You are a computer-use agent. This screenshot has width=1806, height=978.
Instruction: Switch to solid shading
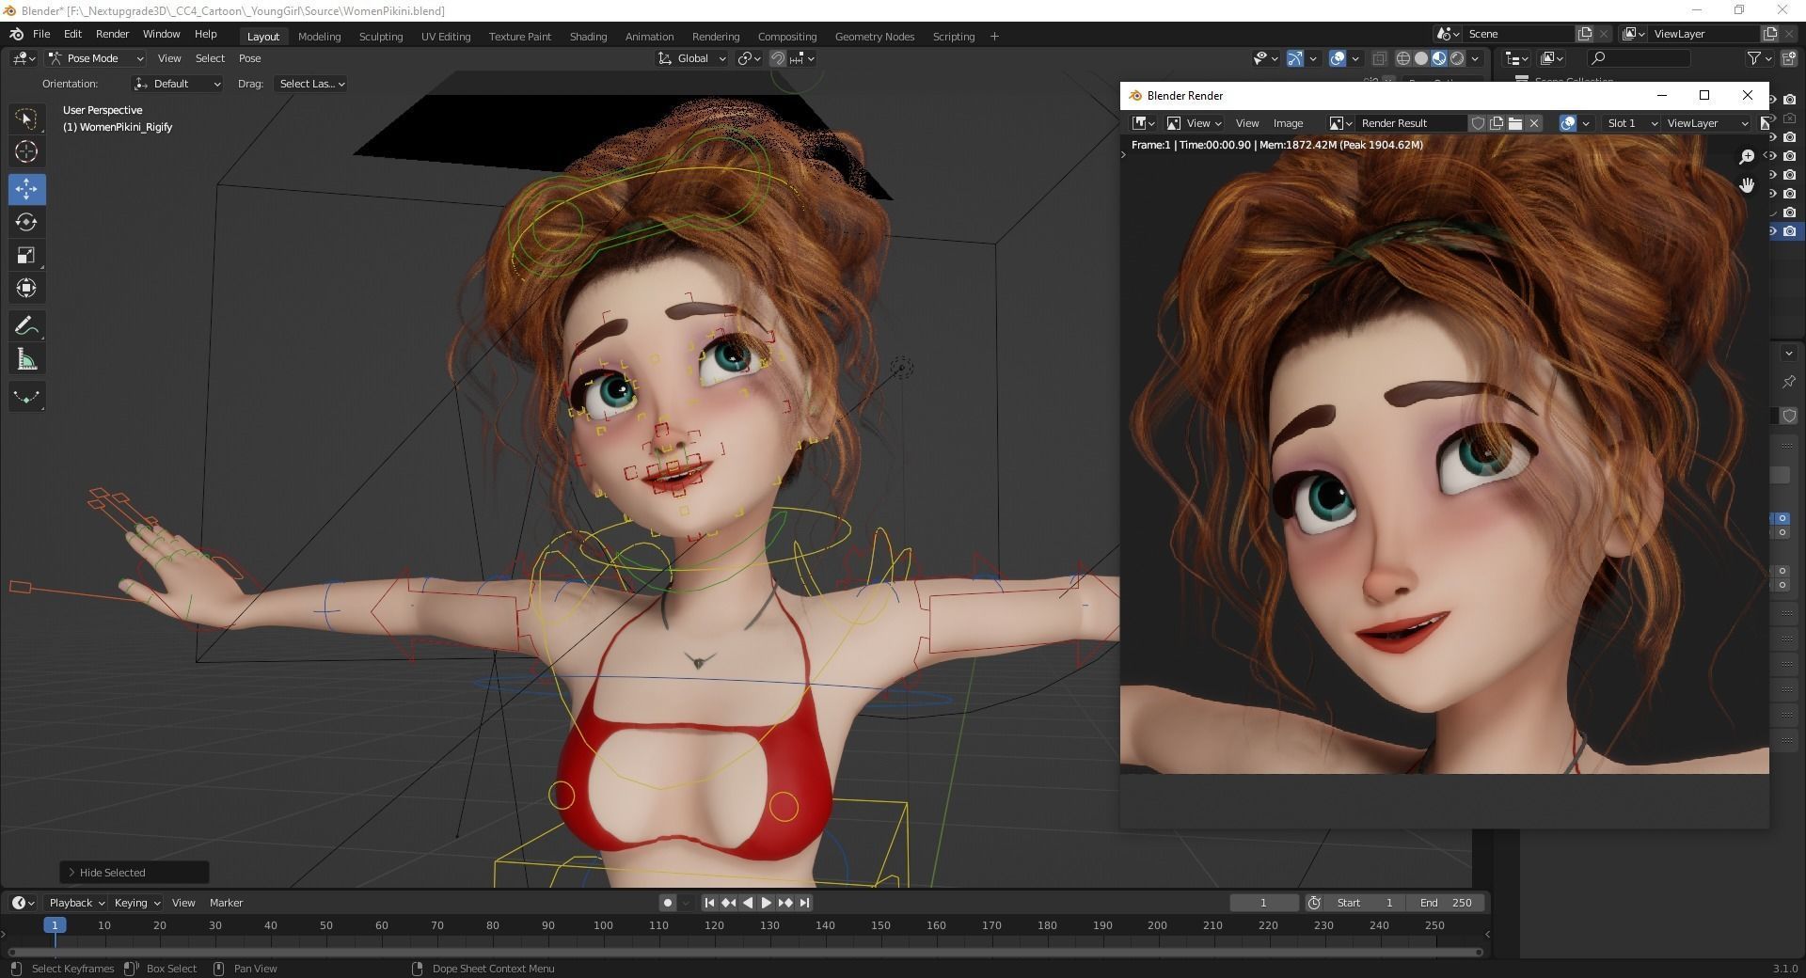[1421, 58]
